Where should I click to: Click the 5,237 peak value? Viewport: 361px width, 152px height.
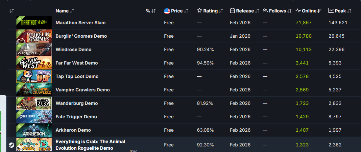point(335,90)
